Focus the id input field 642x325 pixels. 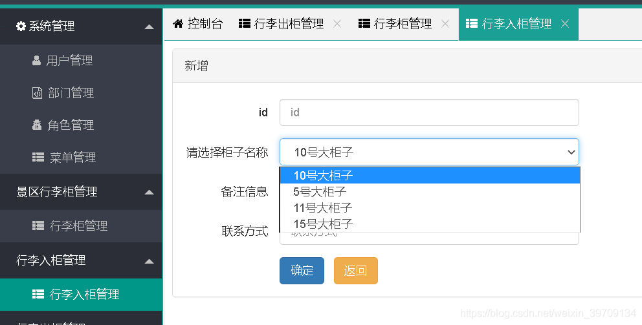pyautogui.click(x=428, y=112)
